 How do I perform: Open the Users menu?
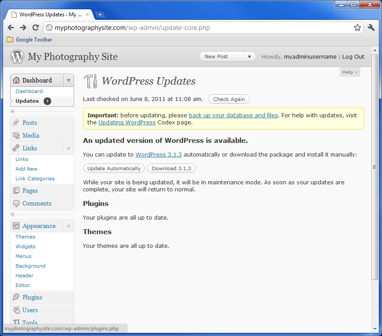(30, 310)
